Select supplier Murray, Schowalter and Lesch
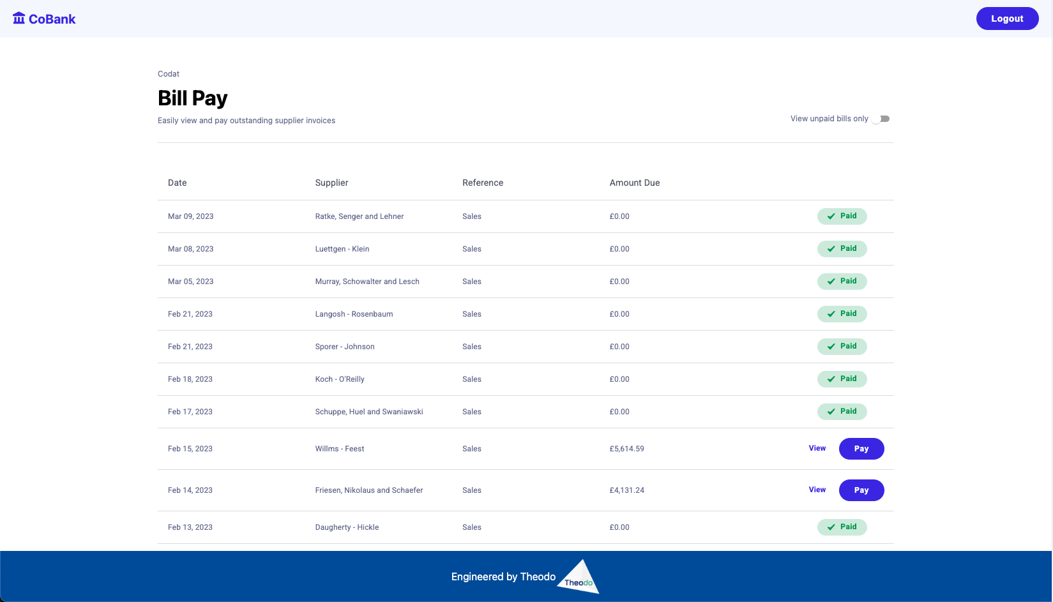The width and height of the screenshot is (1053, 602). 367,282
